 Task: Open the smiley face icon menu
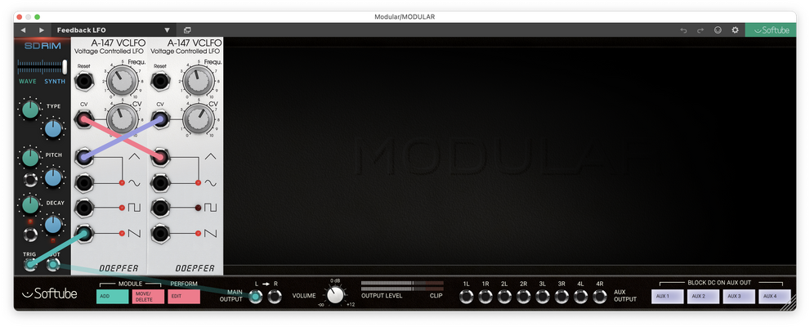pyautogui.click(x=718, y=30)
